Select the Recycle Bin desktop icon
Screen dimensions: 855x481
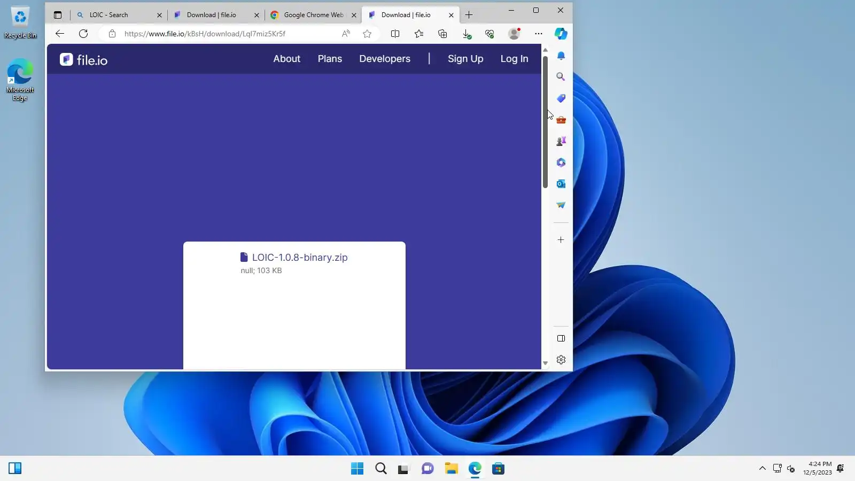(20, 23)
